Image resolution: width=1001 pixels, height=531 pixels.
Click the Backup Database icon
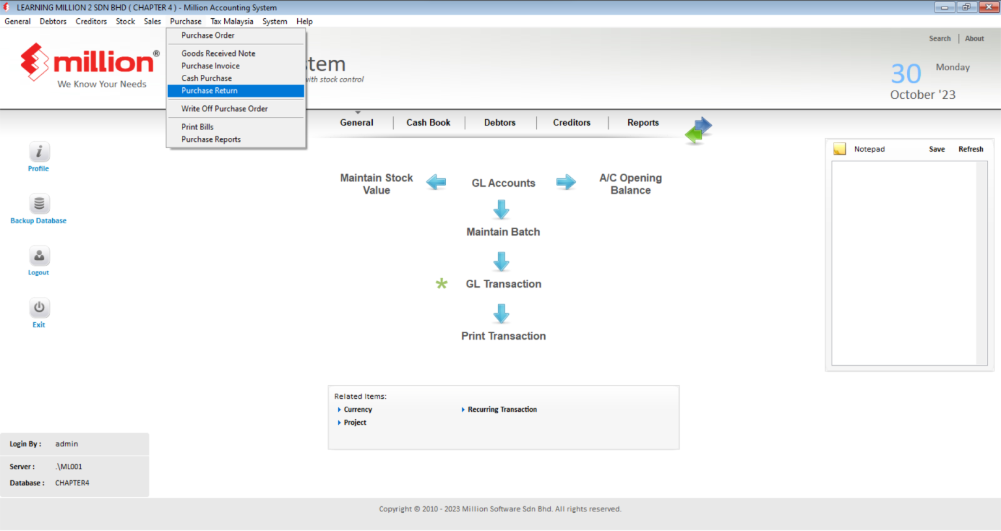[x=39, y=204]
